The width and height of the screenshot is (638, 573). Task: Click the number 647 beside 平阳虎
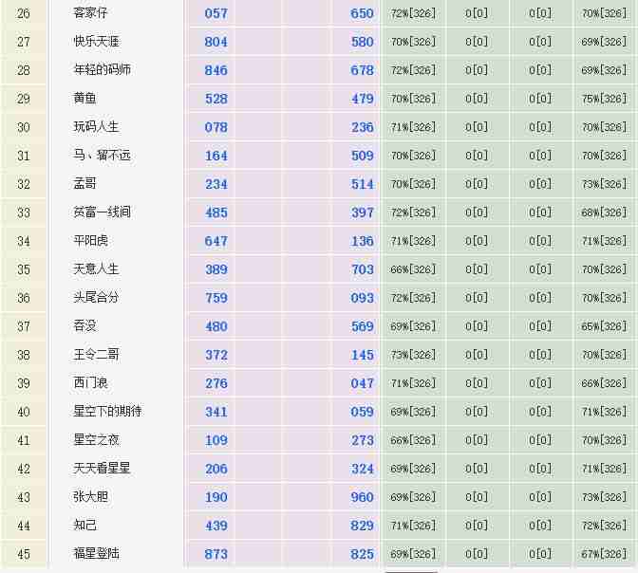click(216, 241)
